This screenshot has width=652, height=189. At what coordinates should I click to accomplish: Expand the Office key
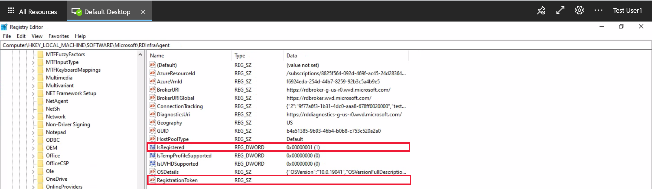33,156
